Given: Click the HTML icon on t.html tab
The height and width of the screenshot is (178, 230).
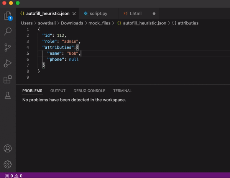Looking at the screenshot, I should pos(126,14).
